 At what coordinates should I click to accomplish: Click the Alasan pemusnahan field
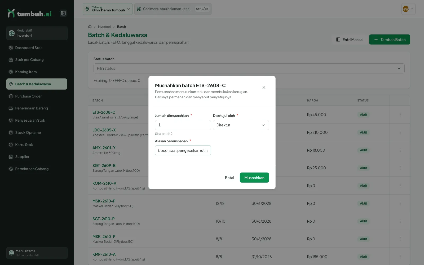(183, 150)
